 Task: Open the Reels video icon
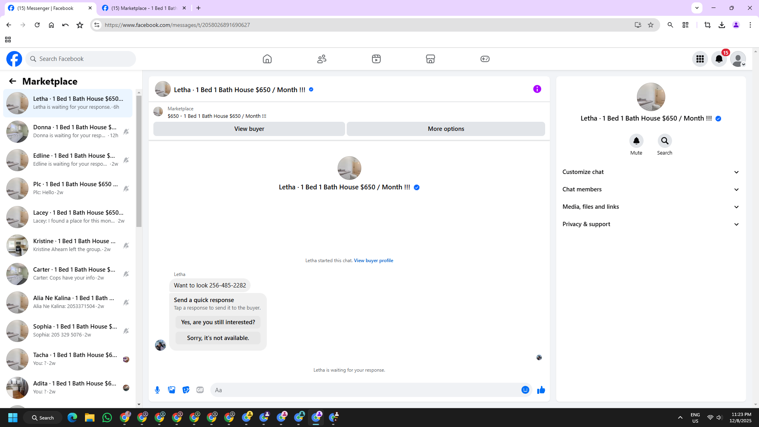coord(376,59)
